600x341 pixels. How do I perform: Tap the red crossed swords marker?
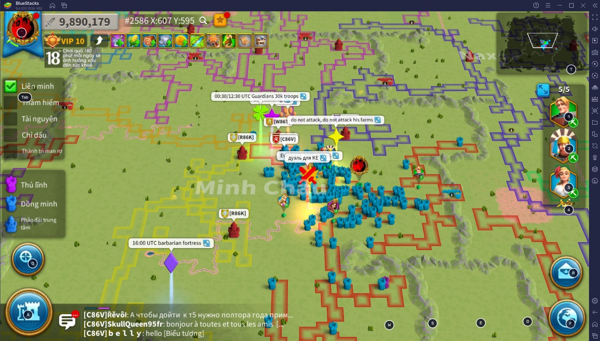308,175
